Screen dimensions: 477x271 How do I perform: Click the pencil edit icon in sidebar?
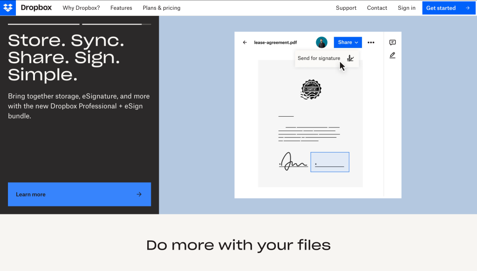click(x=392, y=55)
